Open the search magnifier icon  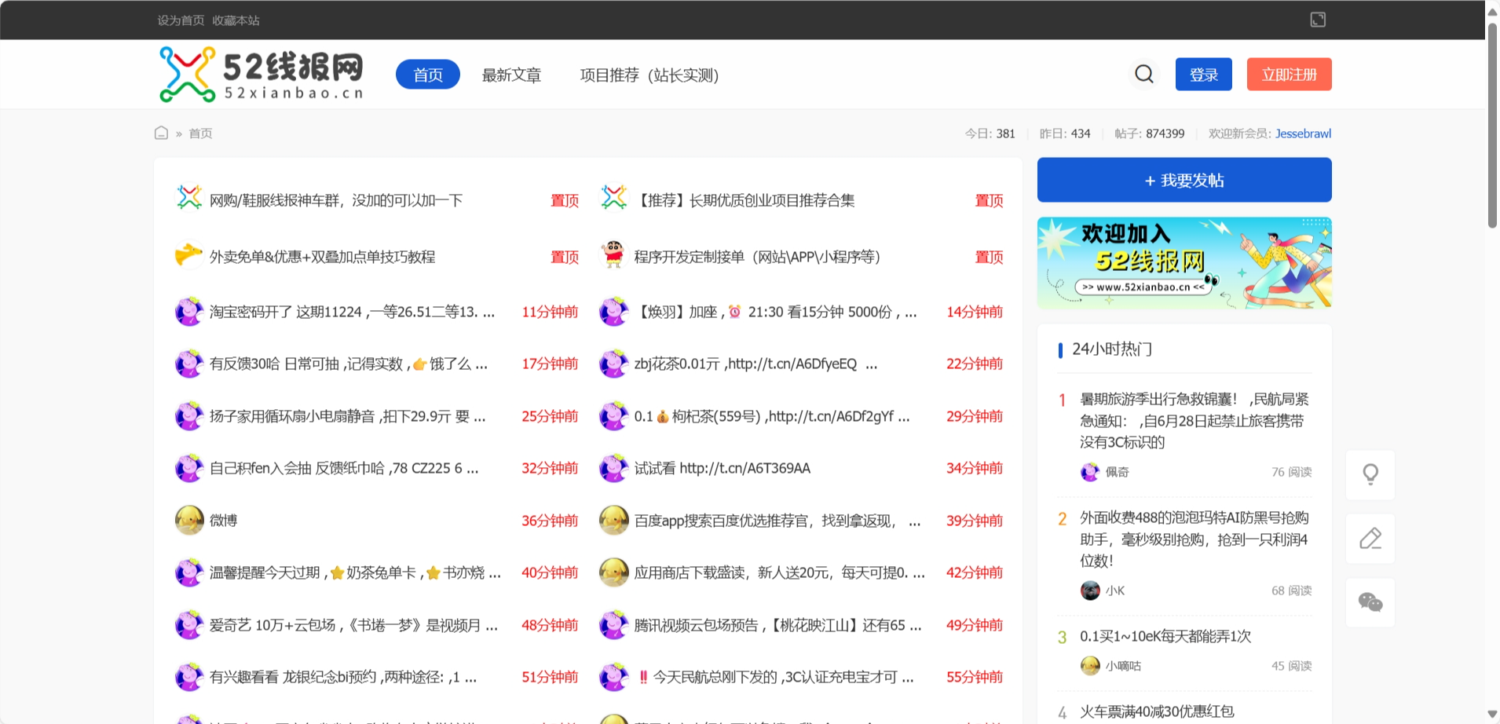click(1143, 73)
